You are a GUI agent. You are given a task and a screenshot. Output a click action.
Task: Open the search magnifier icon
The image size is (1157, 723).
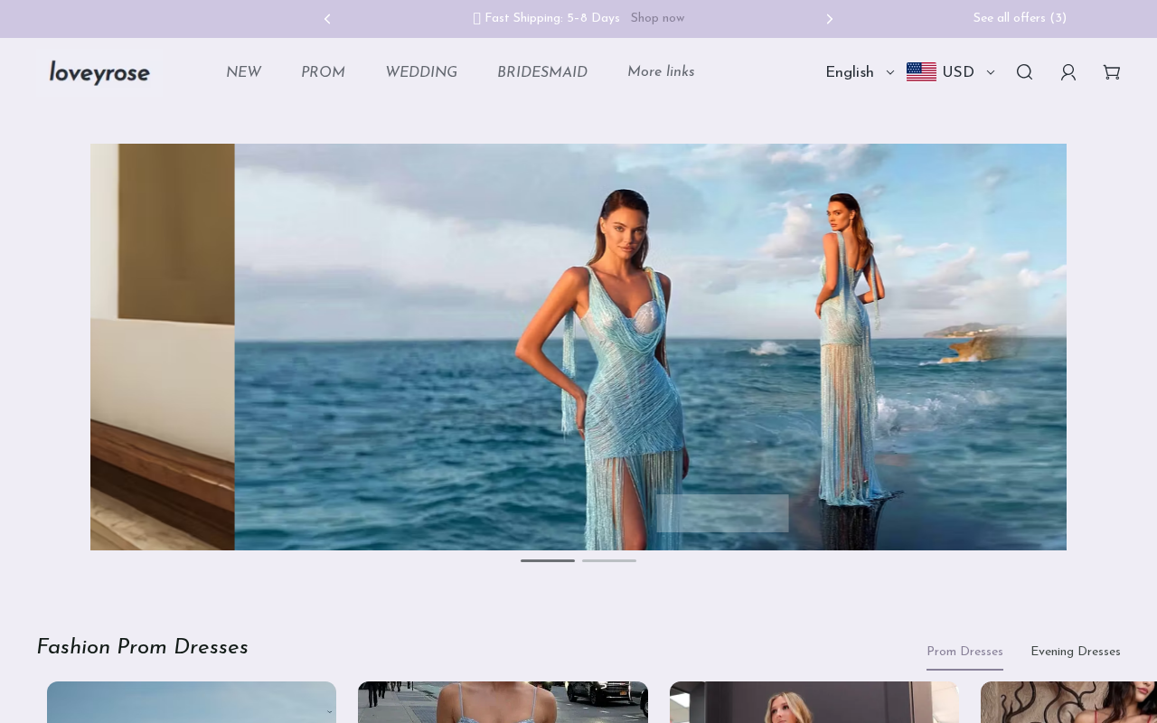1024,72
